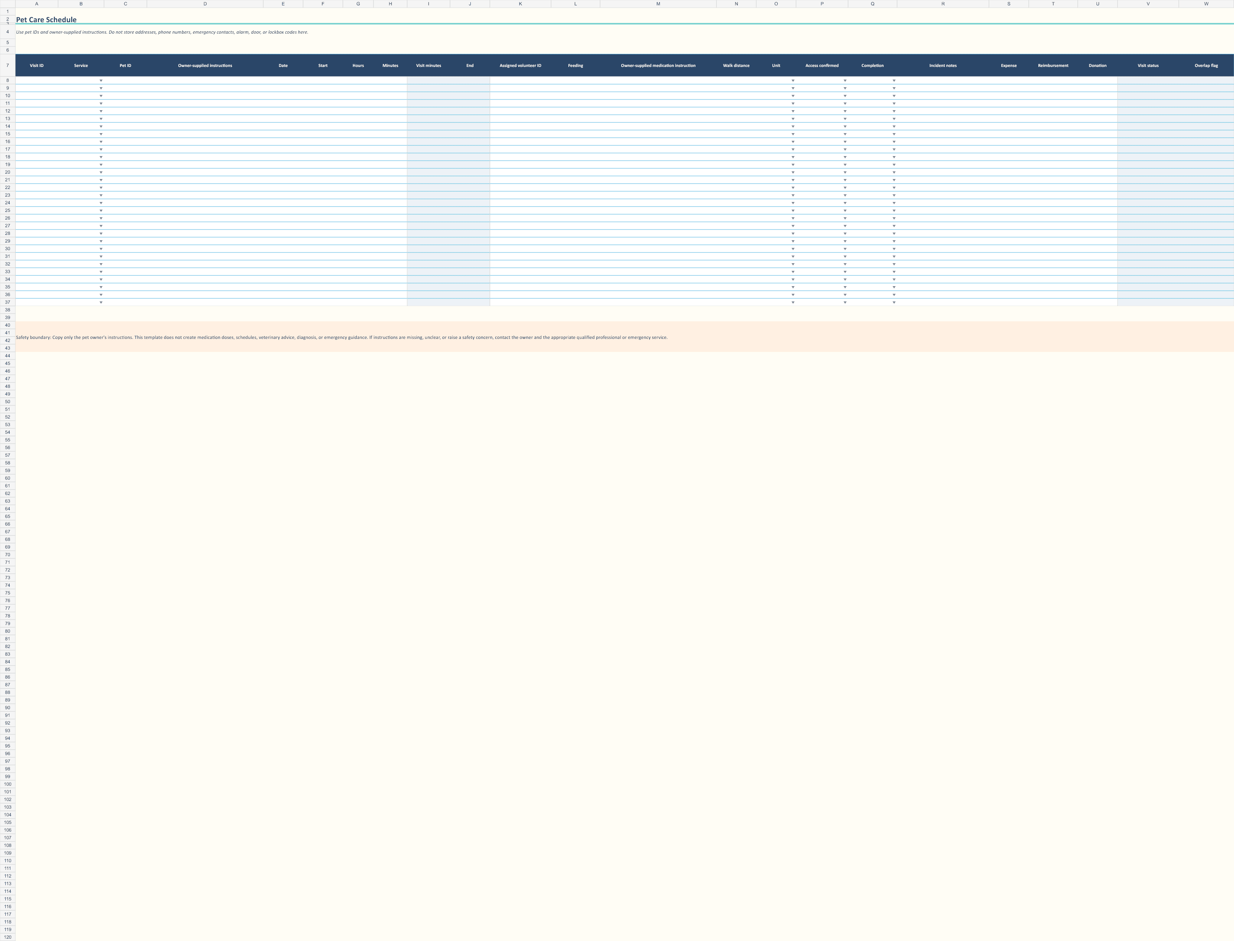Click the End header cell
This screenshot has height=941, width=1234.
click(x=470, y=65)
